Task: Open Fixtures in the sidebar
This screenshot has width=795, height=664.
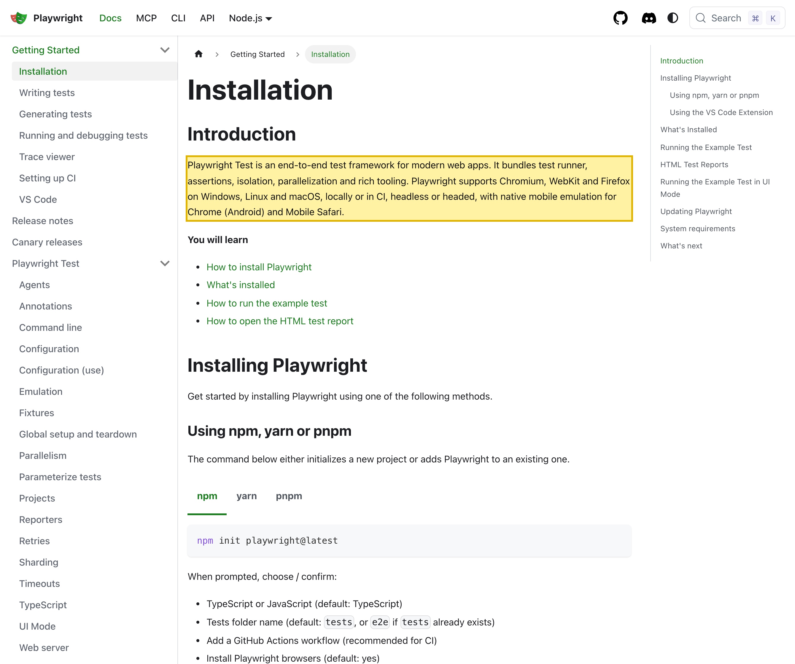Action: [x=36, y=413]
